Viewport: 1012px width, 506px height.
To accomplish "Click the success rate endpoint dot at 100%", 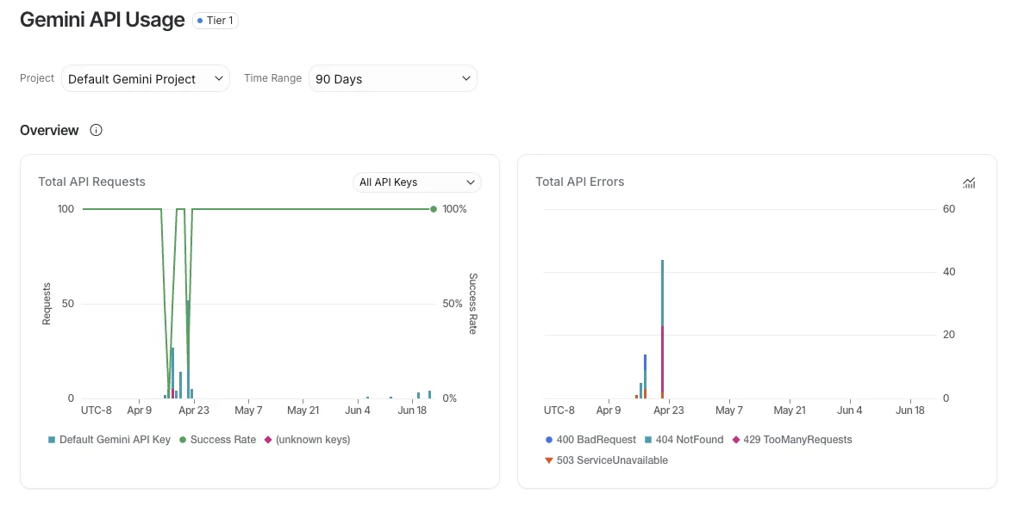I will [x=434, y=209].
